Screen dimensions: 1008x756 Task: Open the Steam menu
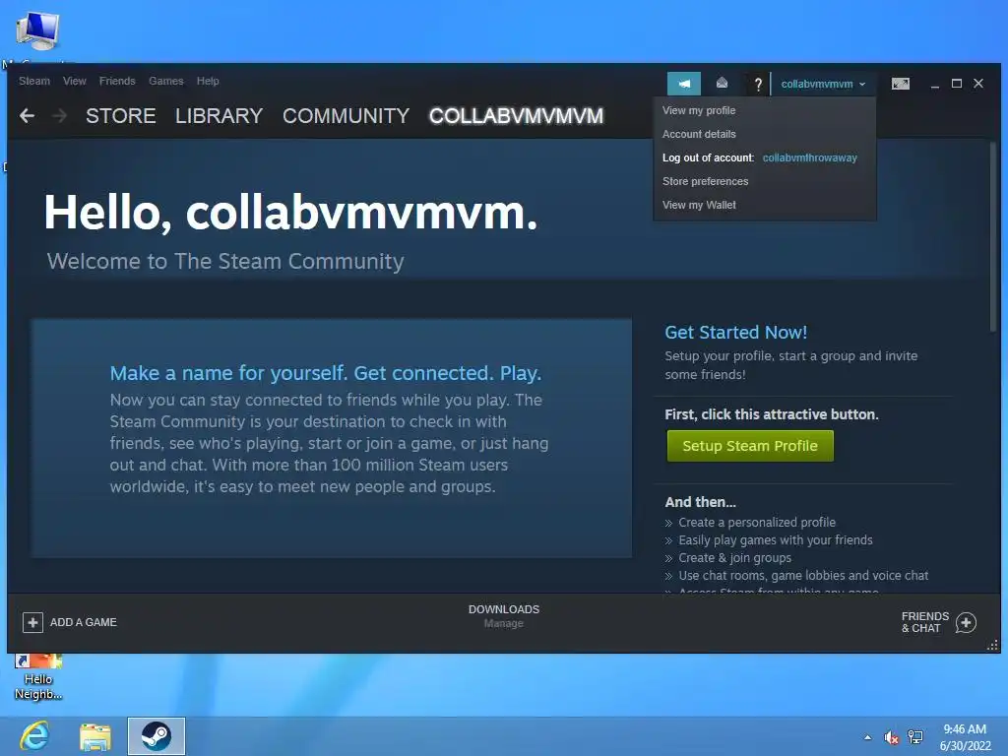(34, 81)
